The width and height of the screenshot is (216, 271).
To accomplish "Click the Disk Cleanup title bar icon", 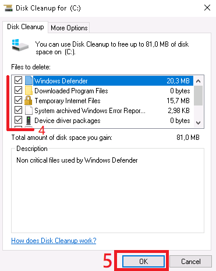I will point(8,8).
